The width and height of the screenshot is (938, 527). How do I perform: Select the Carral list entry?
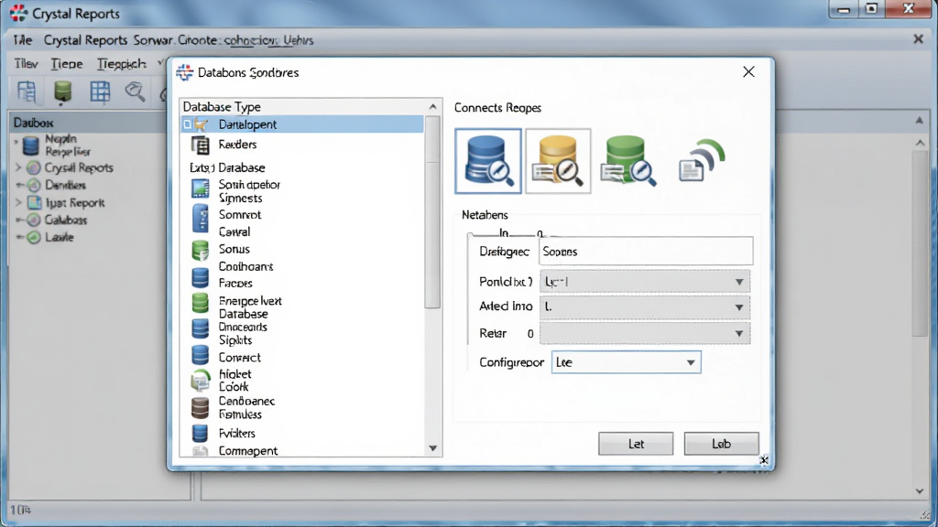point(234,231)
